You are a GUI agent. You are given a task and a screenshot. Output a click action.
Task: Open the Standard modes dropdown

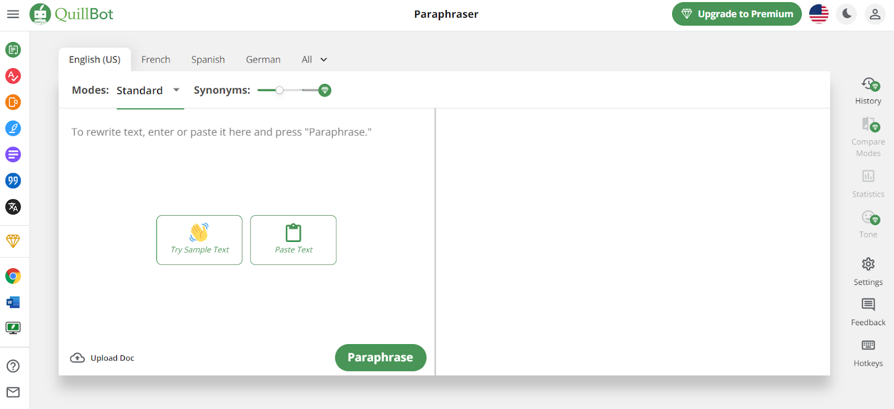coord(149,91)
